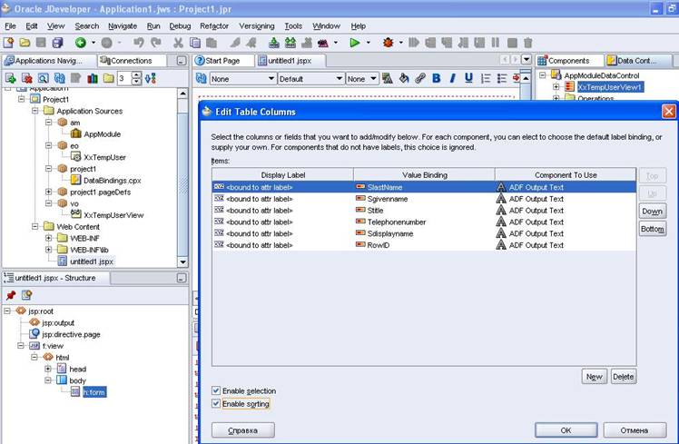679x444 pixels.
Task: Select AppModule in the navigator tree
Action: tap(103, 134)
